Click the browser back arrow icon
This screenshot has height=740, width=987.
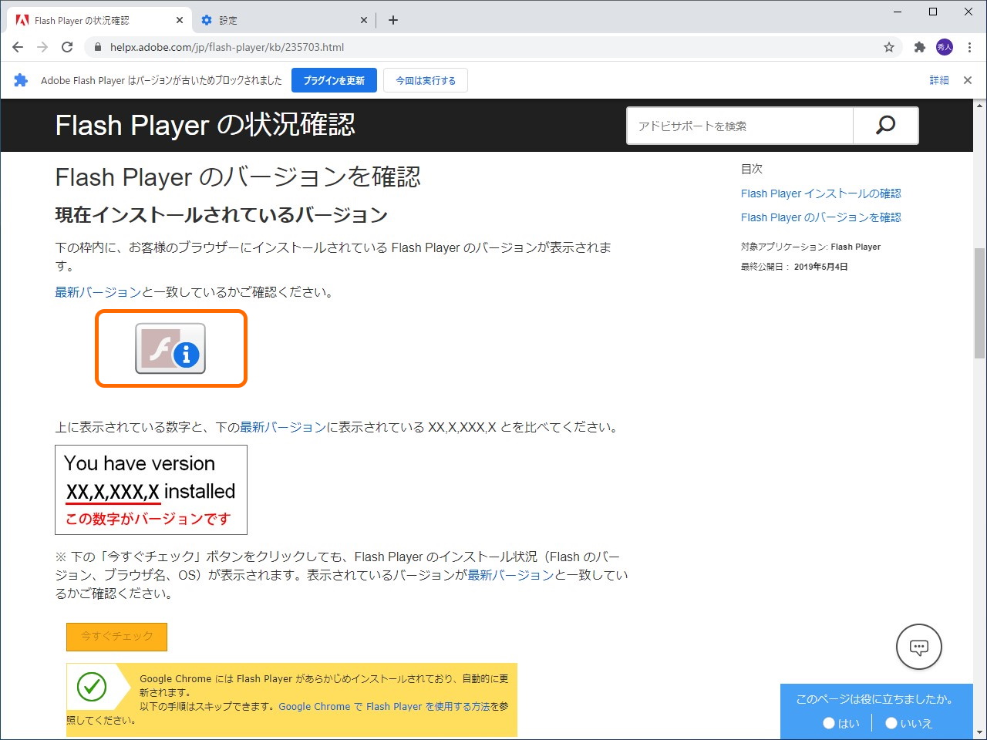17,46
